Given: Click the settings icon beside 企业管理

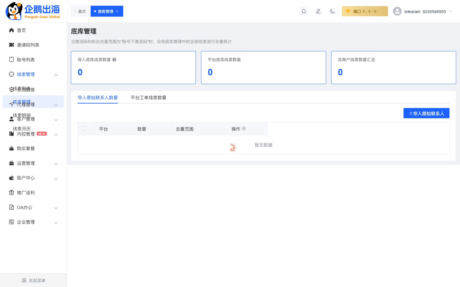Looking at the screenshot, I should click(x=12, y=222).
